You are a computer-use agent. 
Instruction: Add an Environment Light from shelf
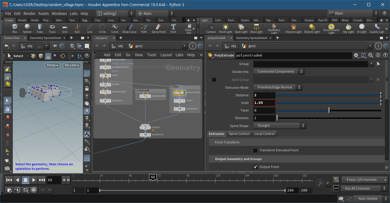[331, 29]
